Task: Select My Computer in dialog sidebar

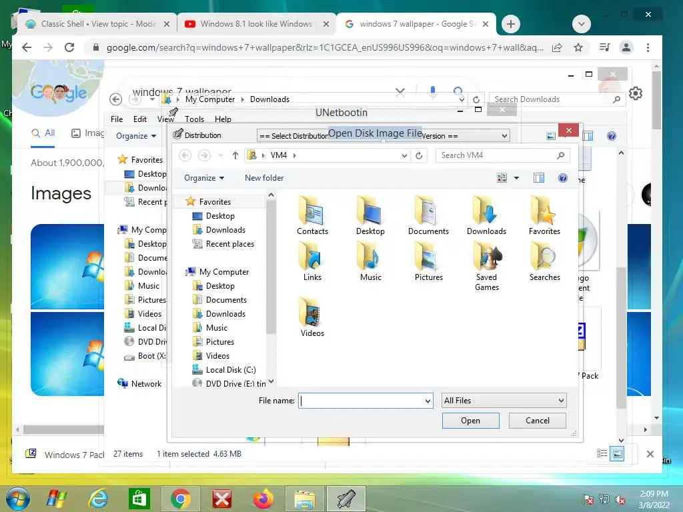Action: (x=217, y=272)
